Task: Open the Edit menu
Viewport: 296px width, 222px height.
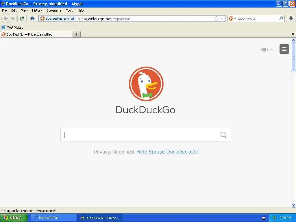Action: pos(14,10)
